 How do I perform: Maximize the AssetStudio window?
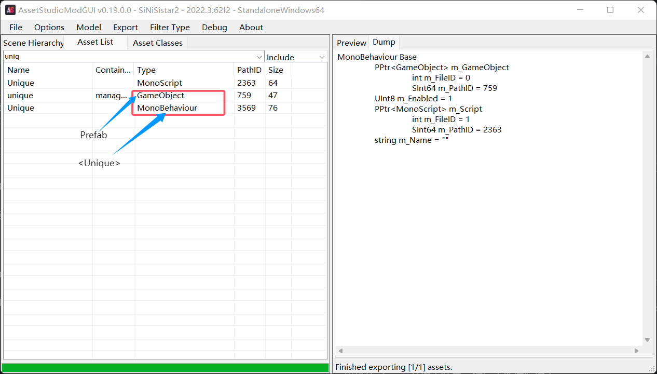[610, 10]
